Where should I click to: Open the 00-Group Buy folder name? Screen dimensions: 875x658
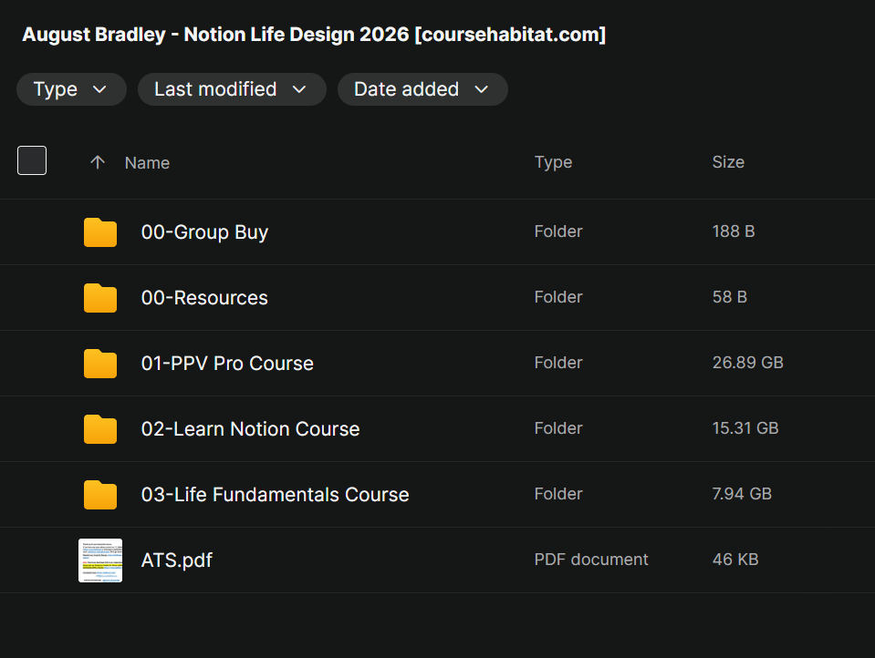204,232
